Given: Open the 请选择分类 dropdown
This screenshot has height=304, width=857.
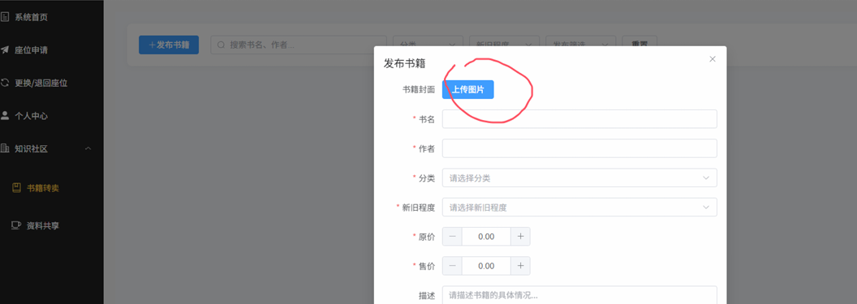Looking at the screenshot, I should [x=579, y=178].
